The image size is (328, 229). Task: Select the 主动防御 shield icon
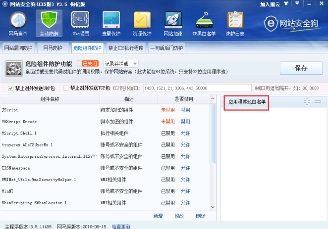(49, 24)
